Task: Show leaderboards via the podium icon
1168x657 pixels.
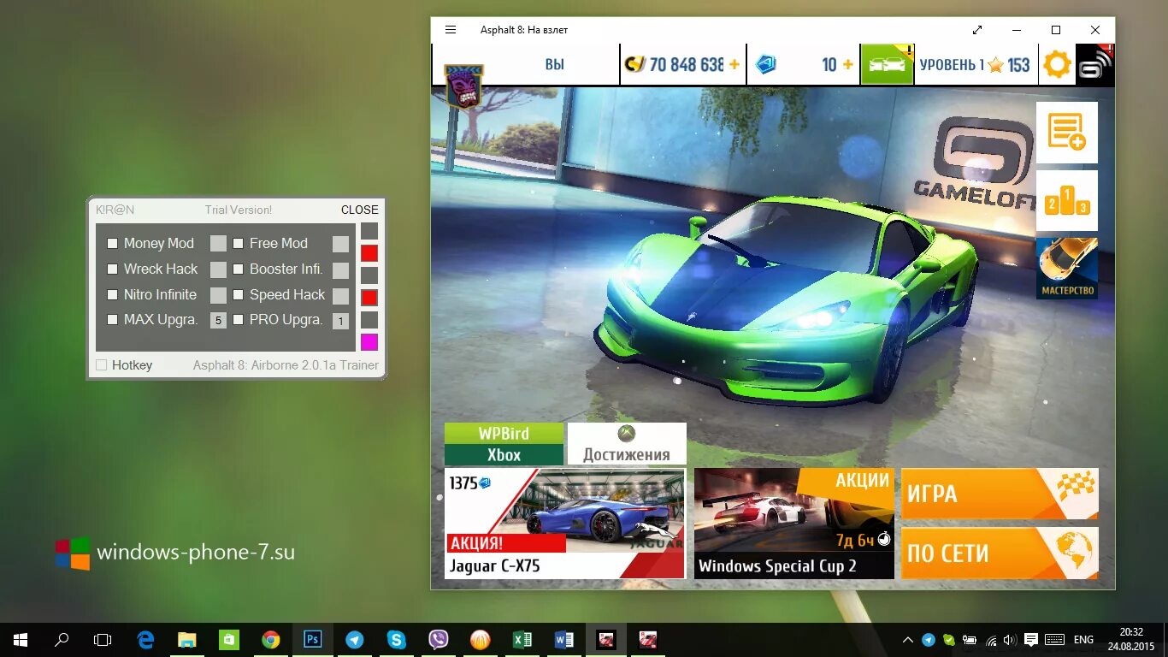Action: tap(1066, 201)
